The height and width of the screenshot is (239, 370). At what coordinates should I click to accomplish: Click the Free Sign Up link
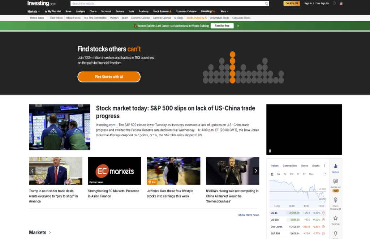pos(322,4)
